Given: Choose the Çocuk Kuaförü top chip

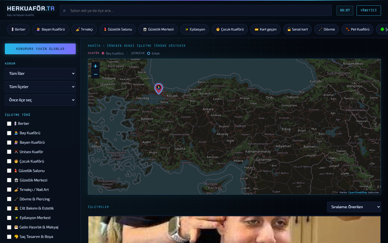Looking at the screenshot, I should (230, 29).
